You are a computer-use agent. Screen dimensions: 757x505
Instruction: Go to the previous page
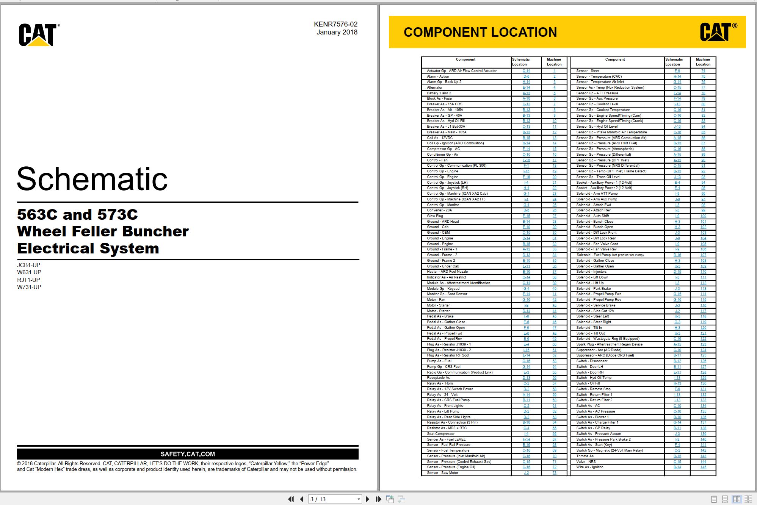pos(302,499)
